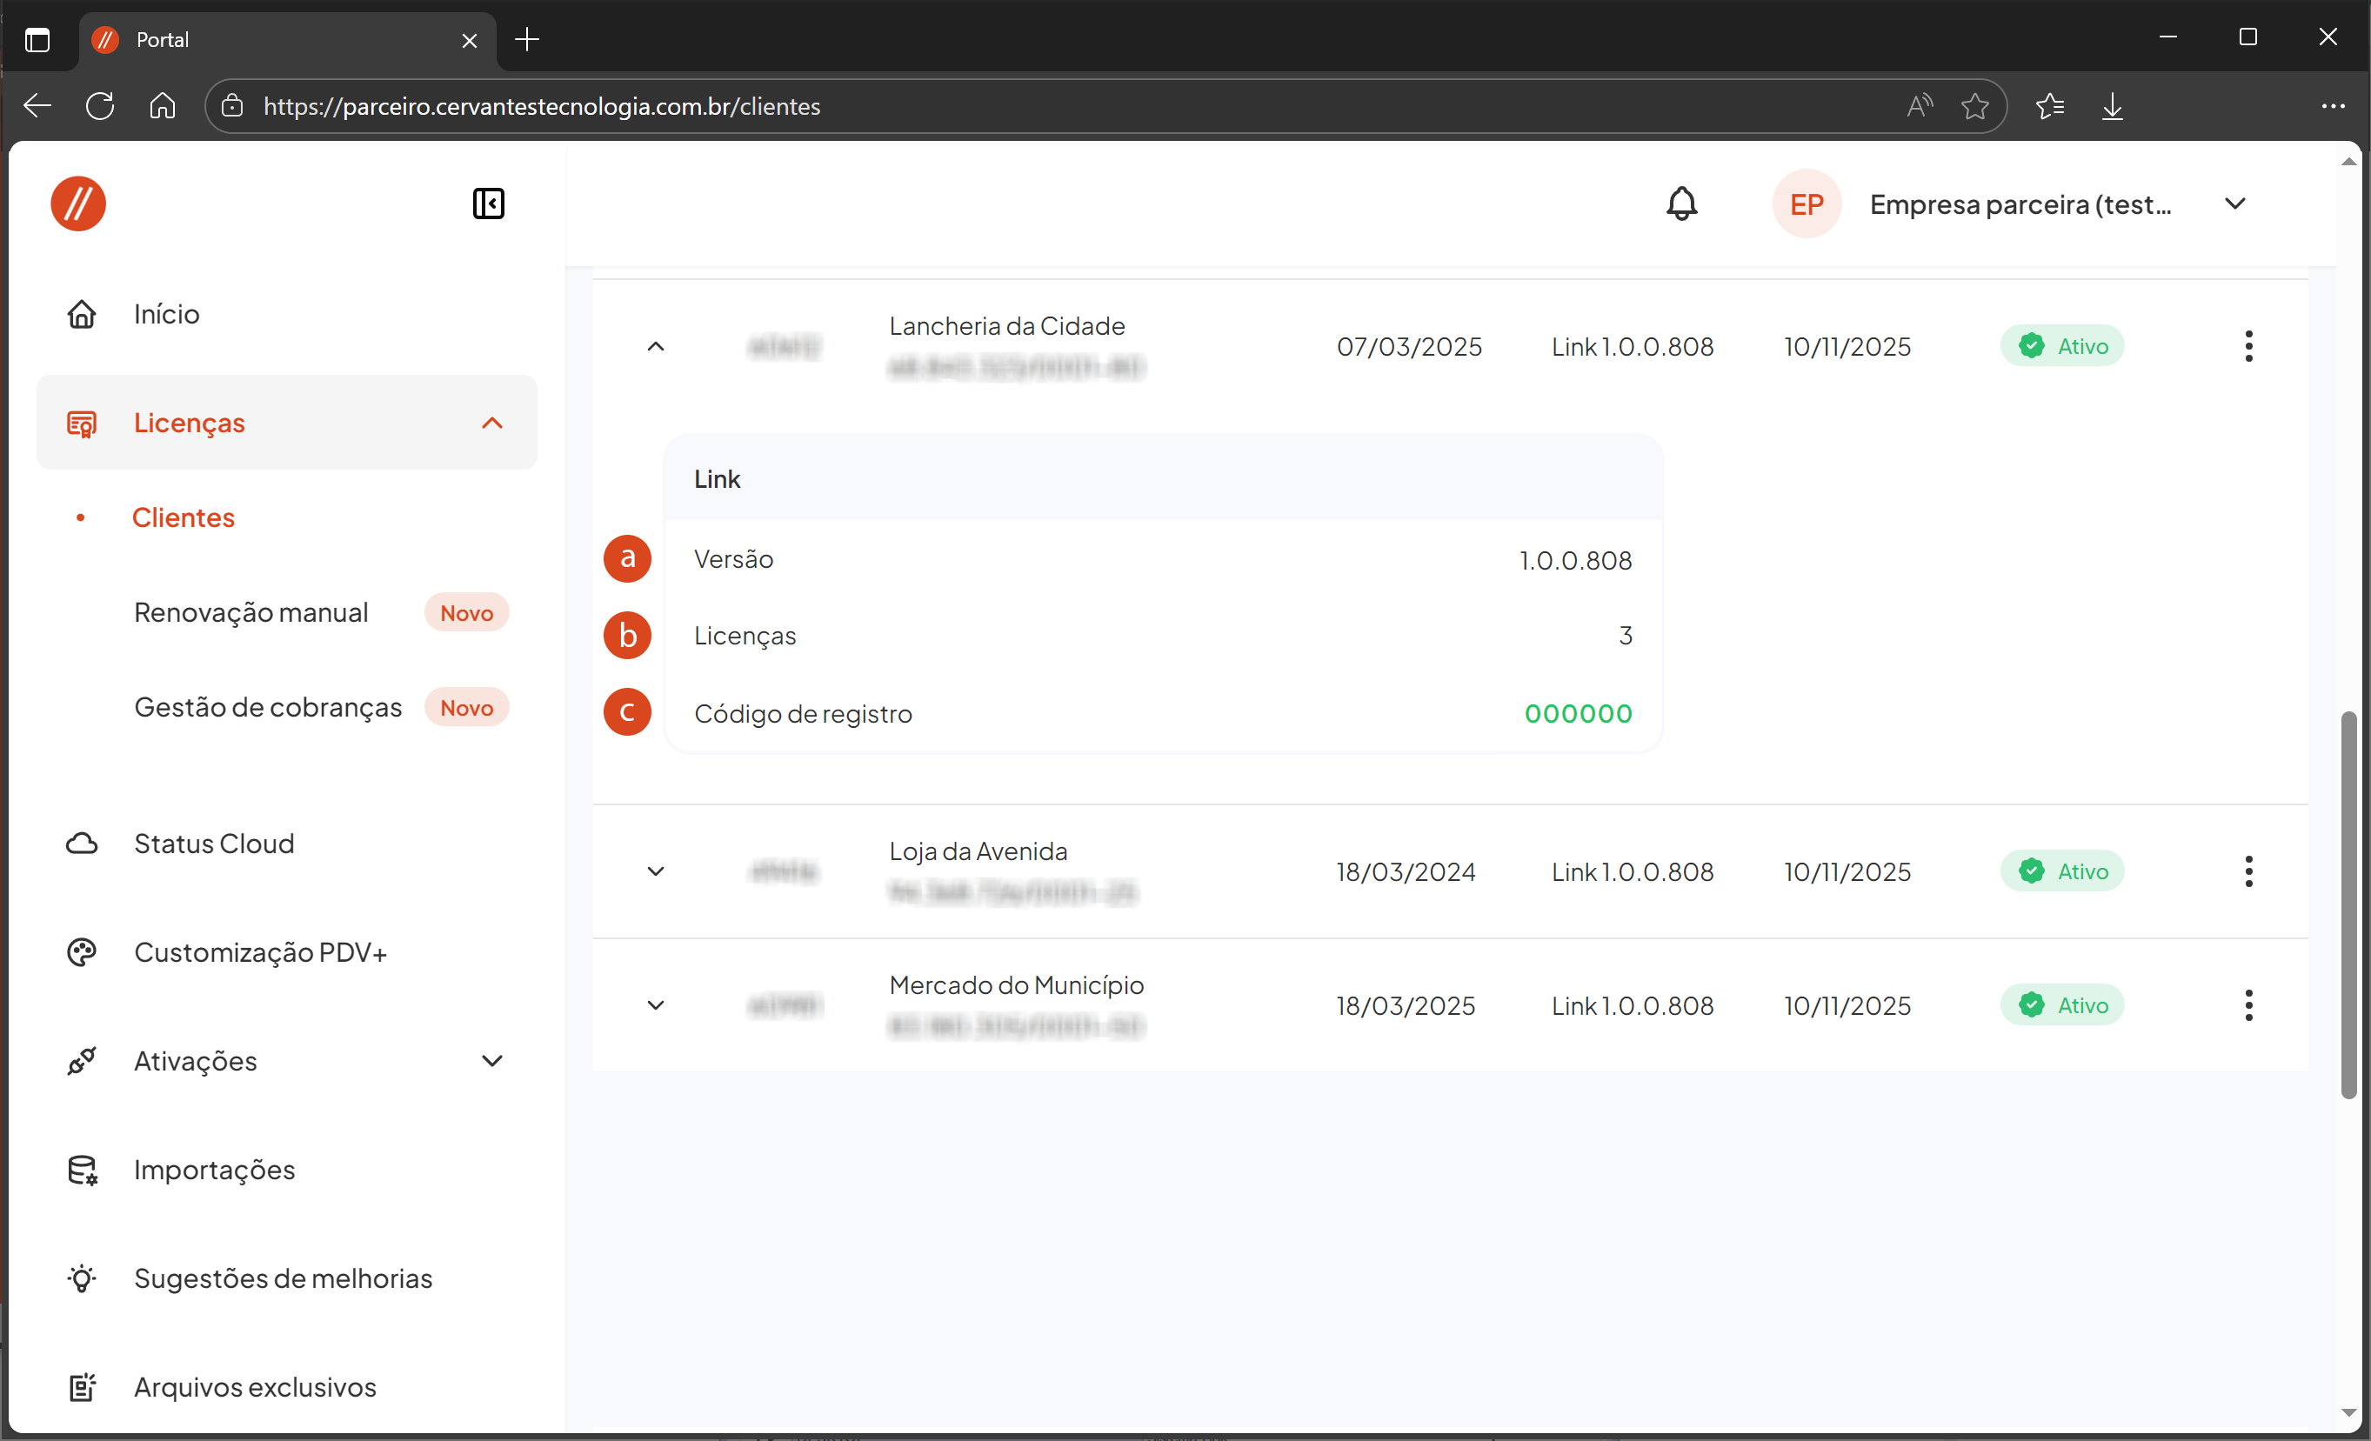Expand the Loja da Avenida row
This screenshot has height=1441, width=2371.
(x=655, y=871)
